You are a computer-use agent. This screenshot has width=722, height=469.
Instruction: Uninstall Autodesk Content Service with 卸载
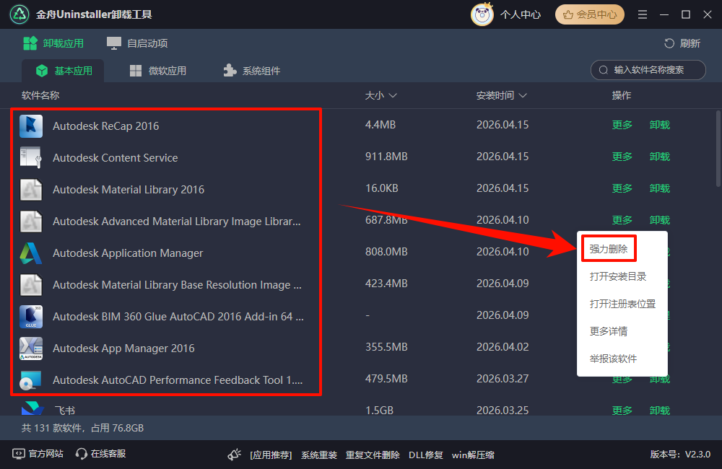tap(659, 157)
